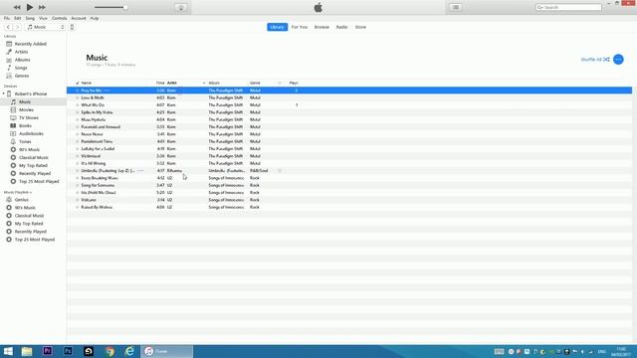
Task: Toggle checkbox for Mass Hysteria
Action: pos(78,119)
